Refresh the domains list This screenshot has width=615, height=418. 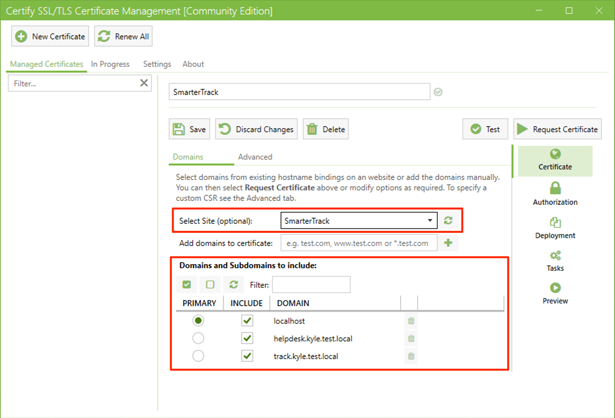(x=234, y=285)
